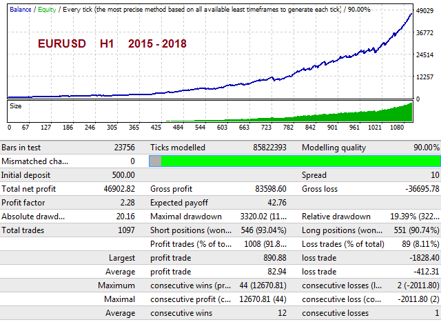Click the -36695.78 gross loss value
This screenshot has width=441, height=331.
(x=422, y=189)
